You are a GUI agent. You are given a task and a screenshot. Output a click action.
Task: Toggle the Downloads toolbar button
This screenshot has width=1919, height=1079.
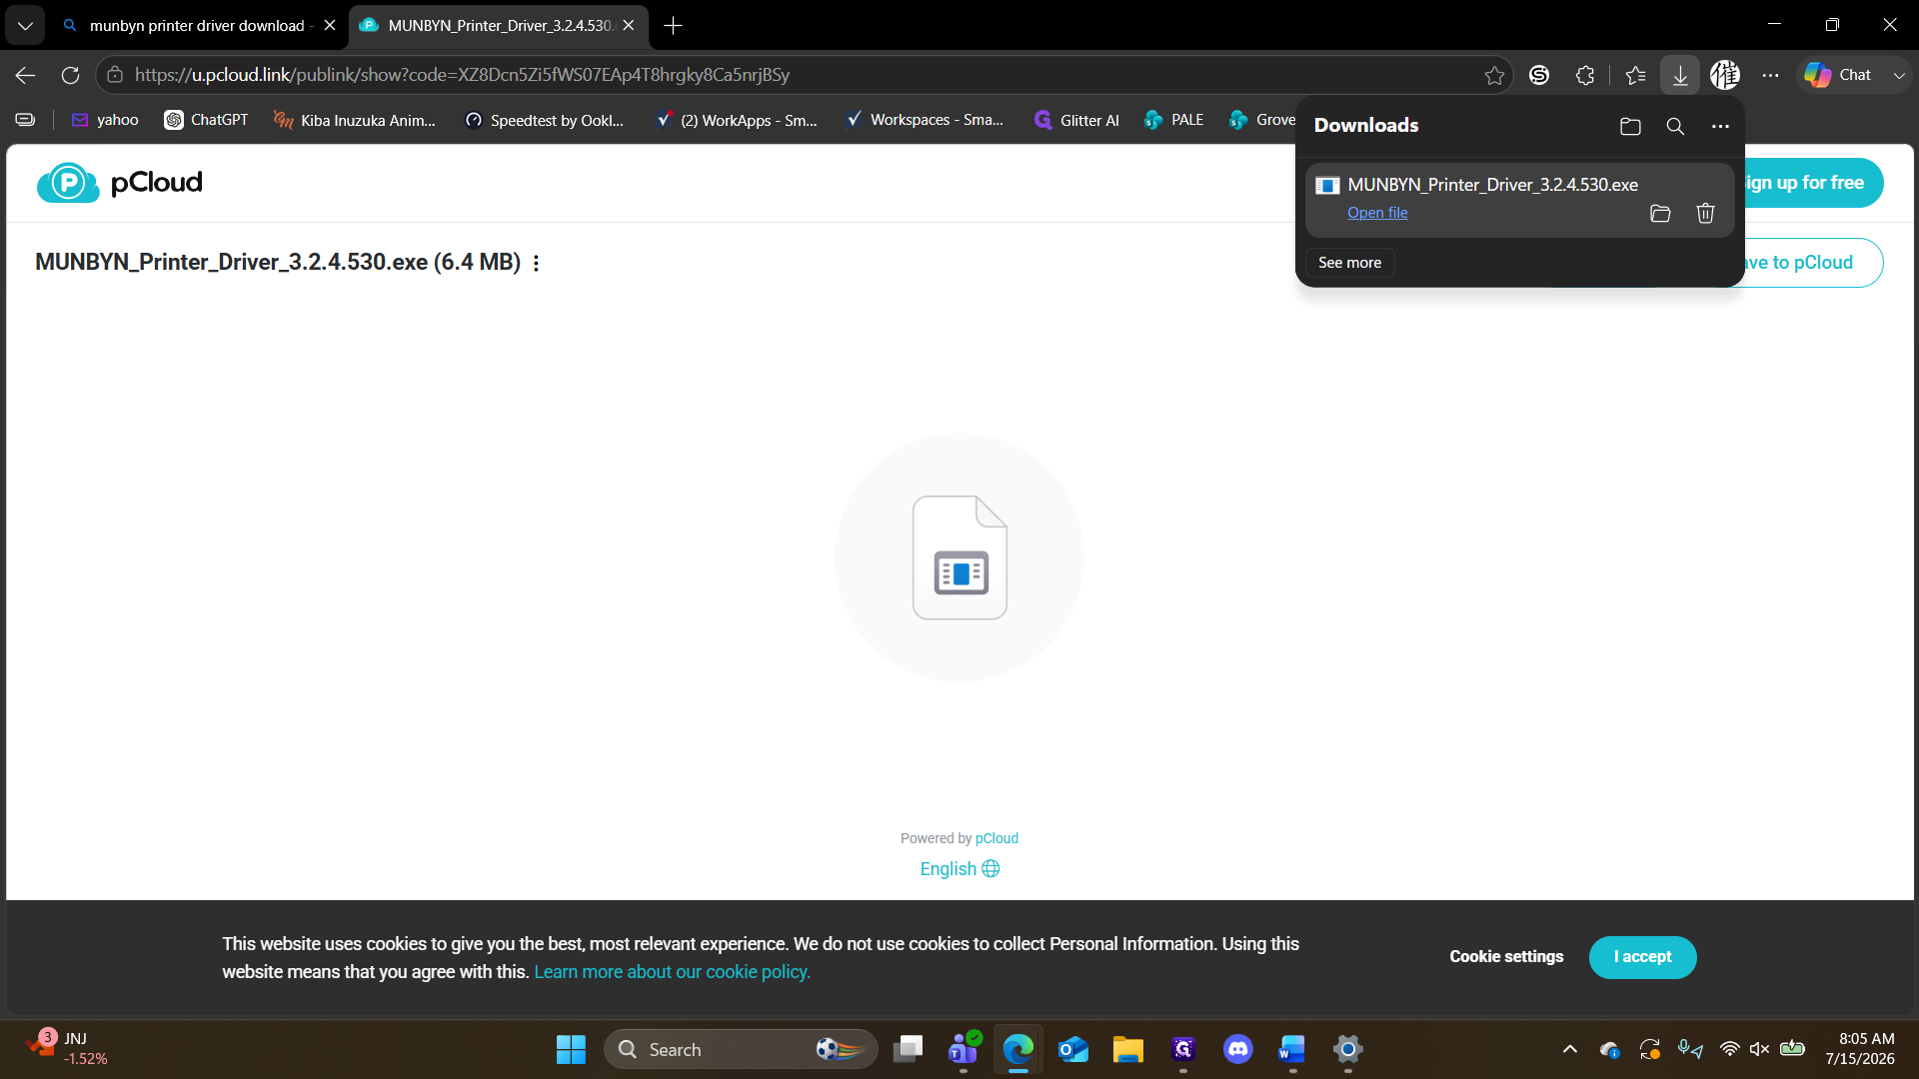coord(1680,75)
